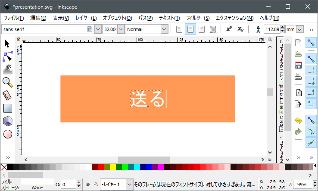
Task: Center align text
Action: coord(190,29)
